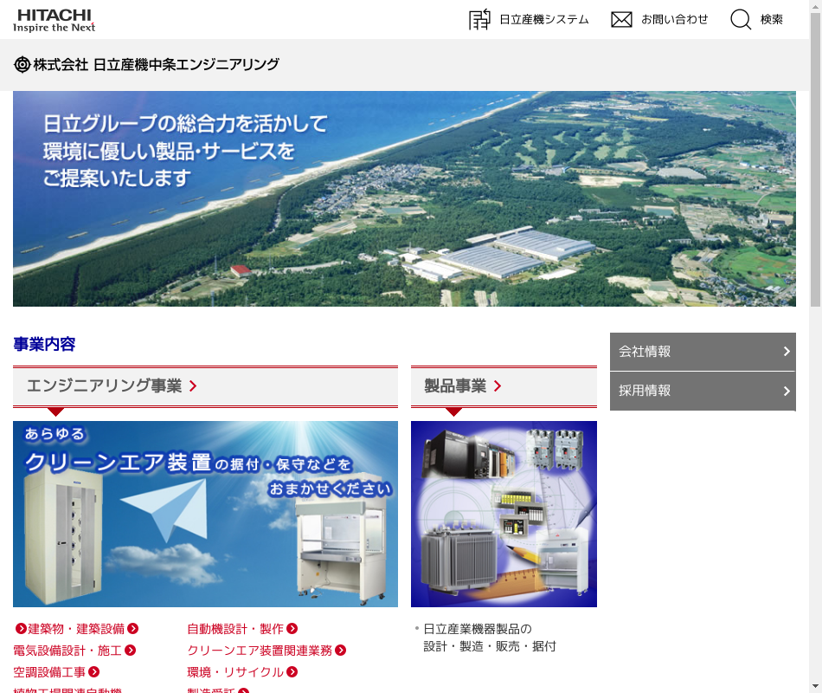
Task: Click the クリーンエア装置 banner image
Action: point(205,514)
